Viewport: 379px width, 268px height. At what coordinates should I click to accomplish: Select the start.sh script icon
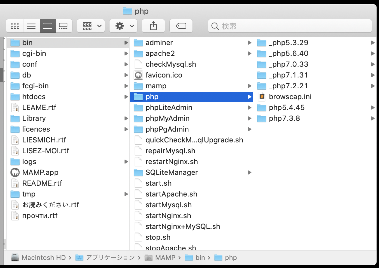(138, 183)
